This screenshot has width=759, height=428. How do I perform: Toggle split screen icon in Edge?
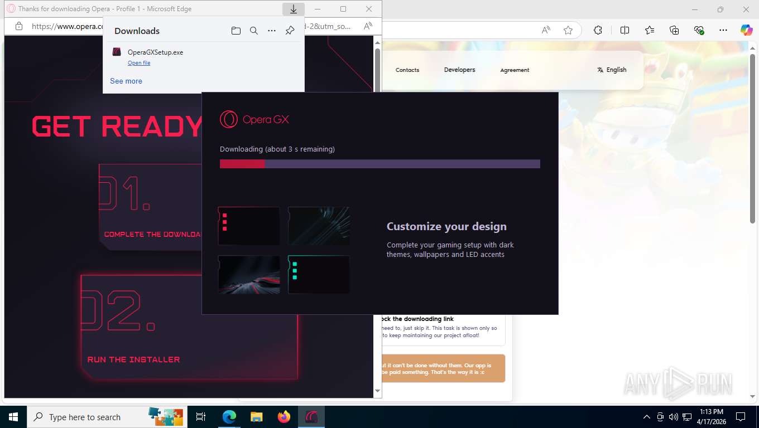625,30
